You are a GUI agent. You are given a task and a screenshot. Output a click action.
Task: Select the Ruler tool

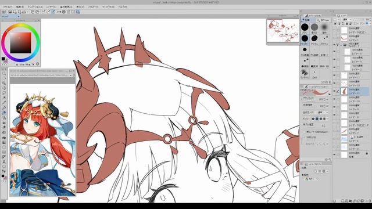(4, 157)
